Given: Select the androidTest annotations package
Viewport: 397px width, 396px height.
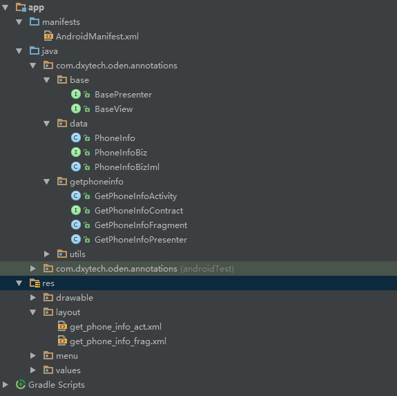Looking at the screenshot, I should pos(145,269).
